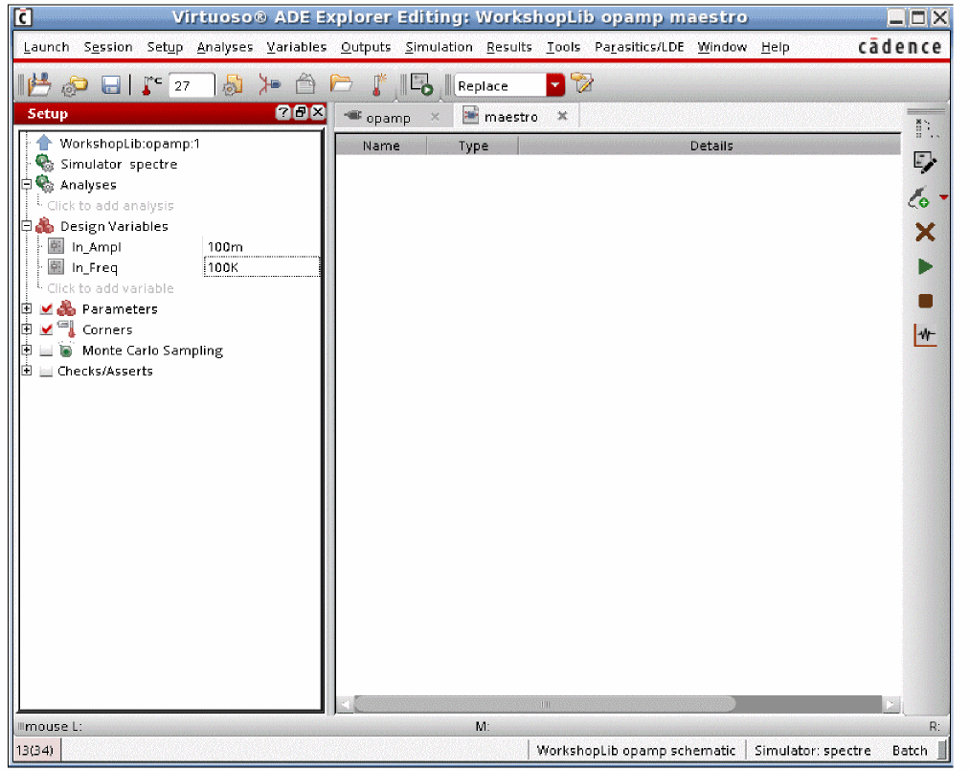The image size is (970, 771).
Task: Click the plot waveform results icon
Action: [925, 335]
